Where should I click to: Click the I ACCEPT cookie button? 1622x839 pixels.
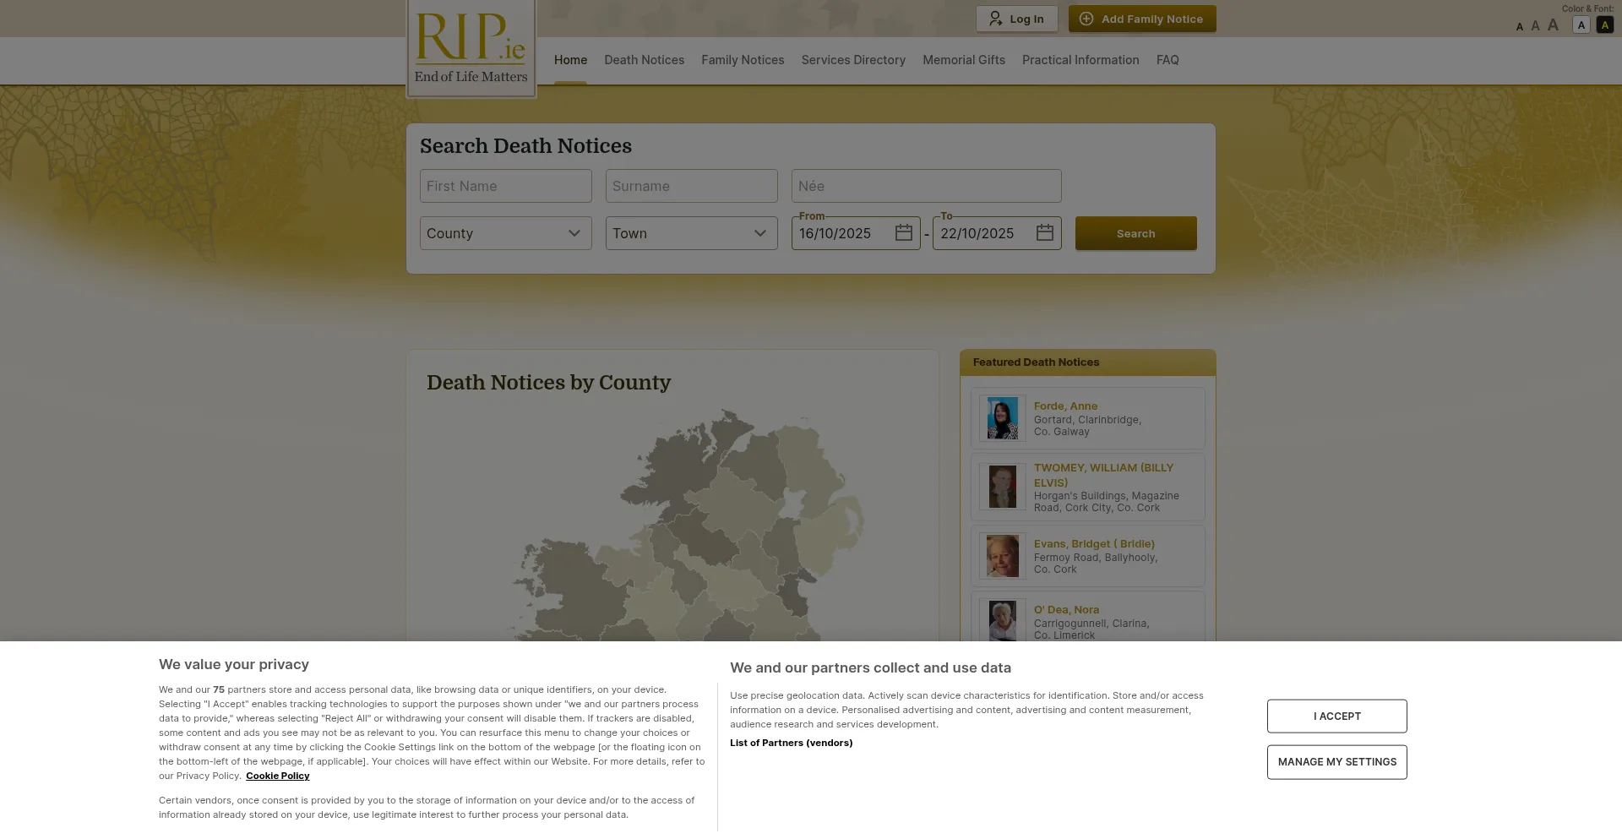1336,716
